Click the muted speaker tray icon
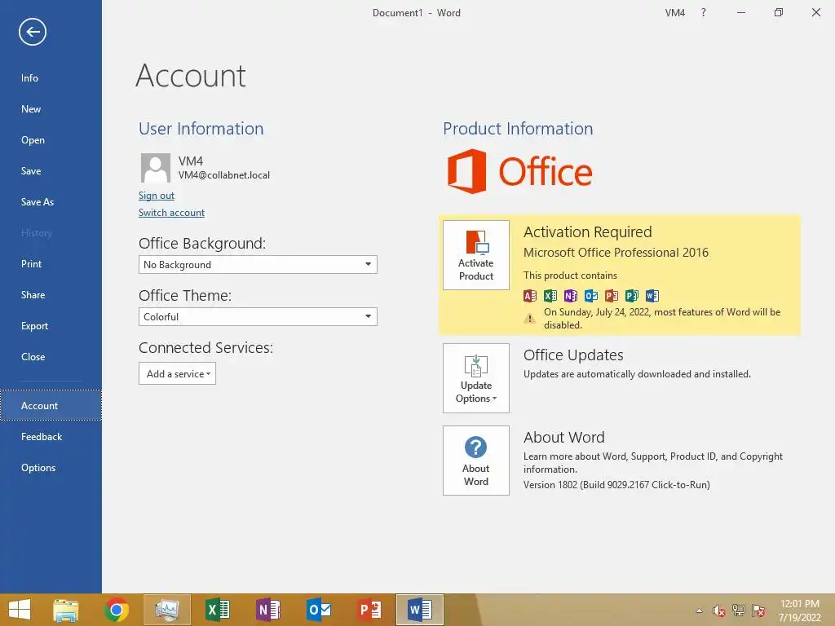 pos(719,611)
